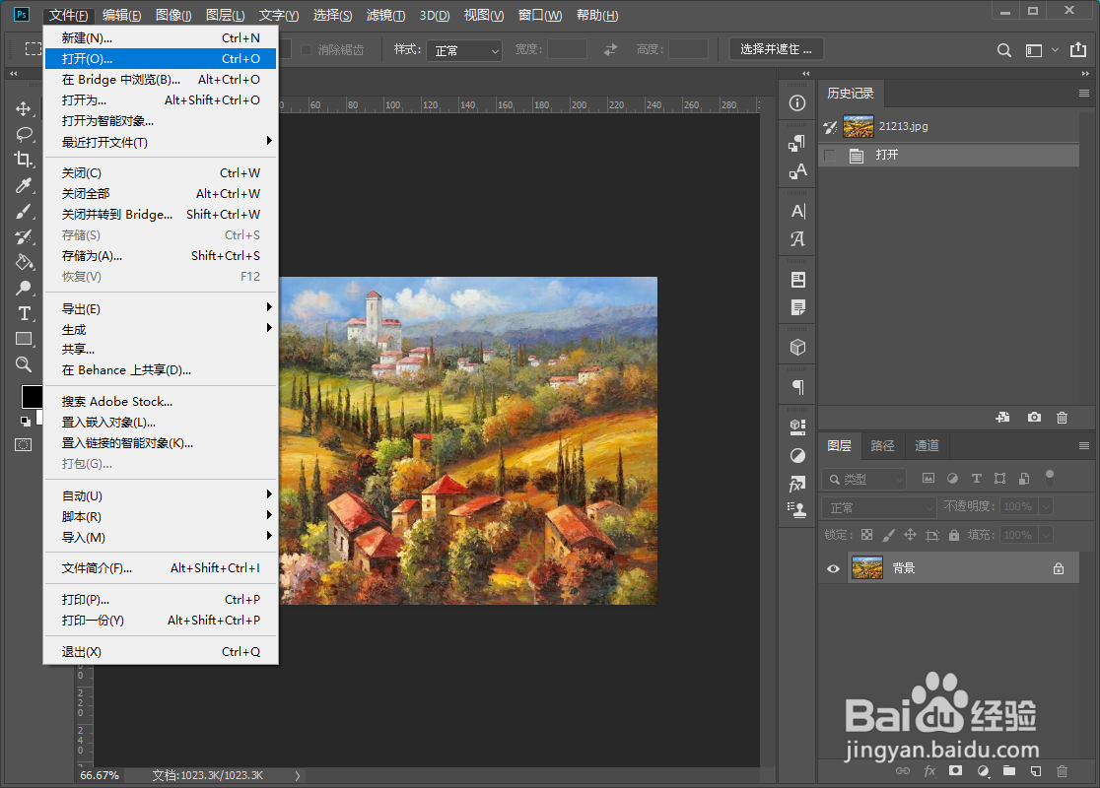
Task: Choose 关闭全部 menu entry
Action: click(x=161, y=193)
